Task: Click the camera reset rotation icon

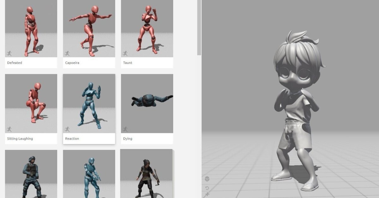Action: tap(207, 188)
